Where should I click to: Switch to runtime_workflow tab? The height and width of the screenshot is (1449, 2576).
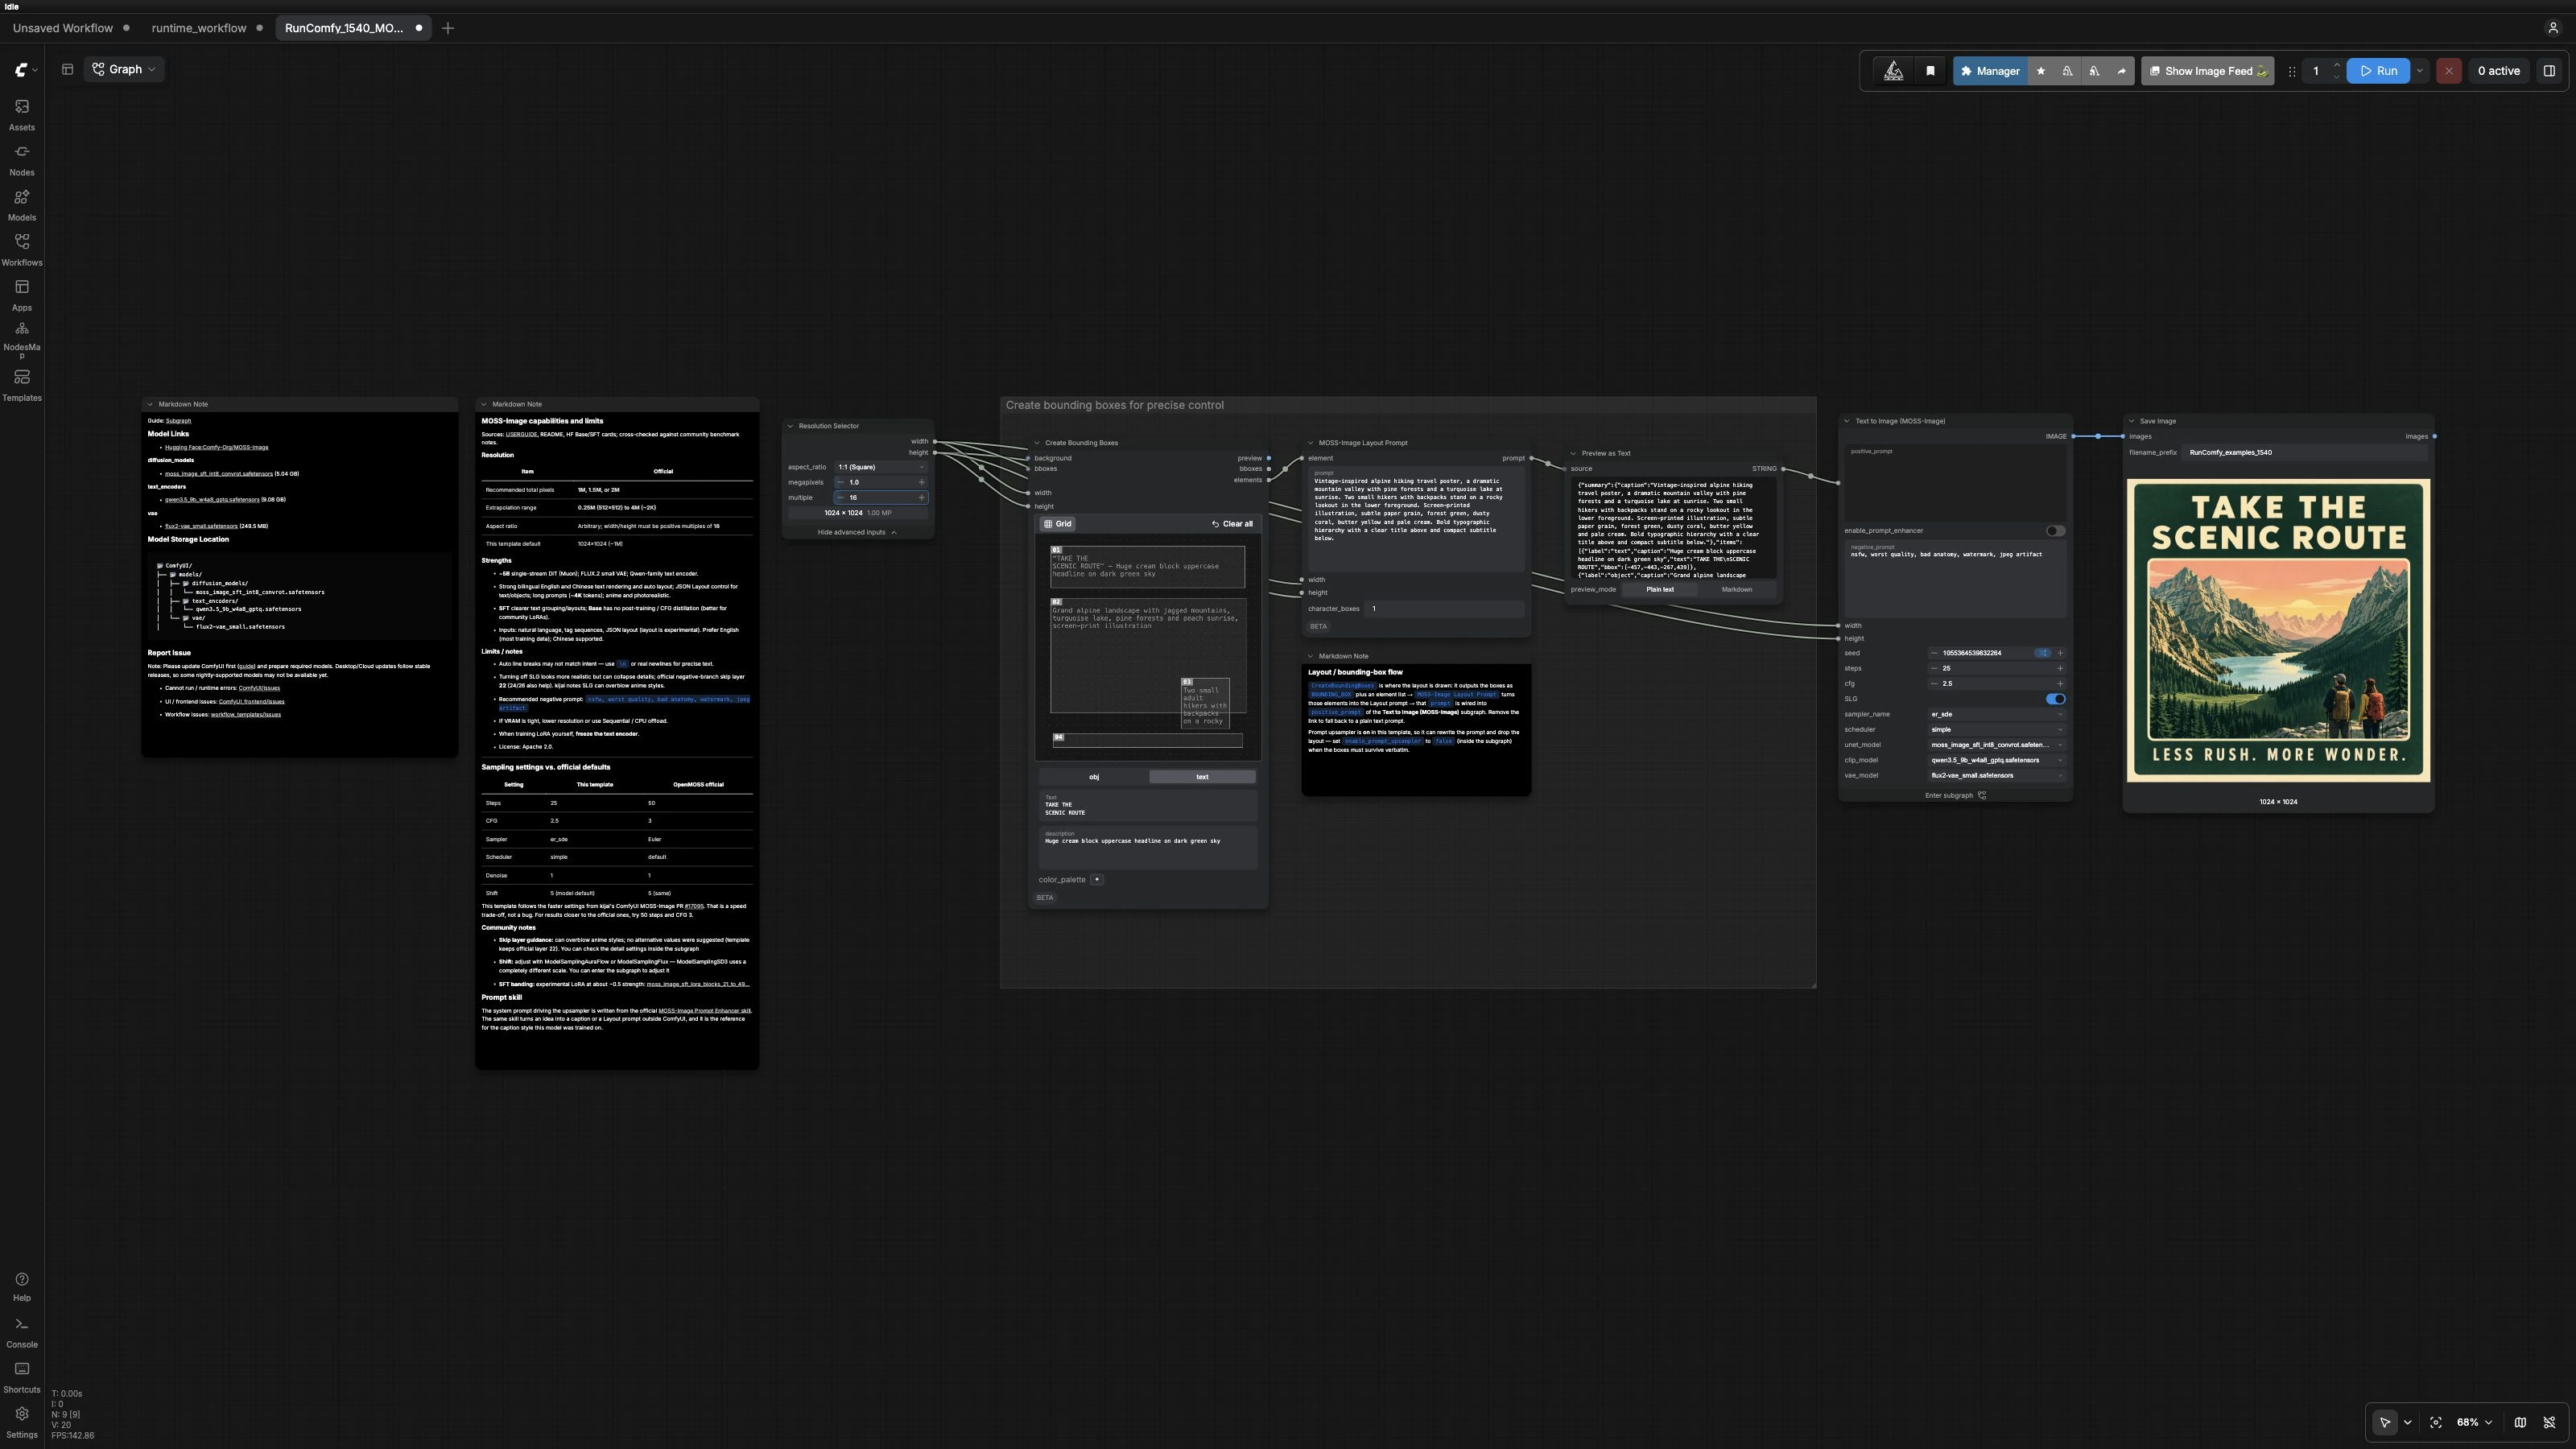(199, 28)
